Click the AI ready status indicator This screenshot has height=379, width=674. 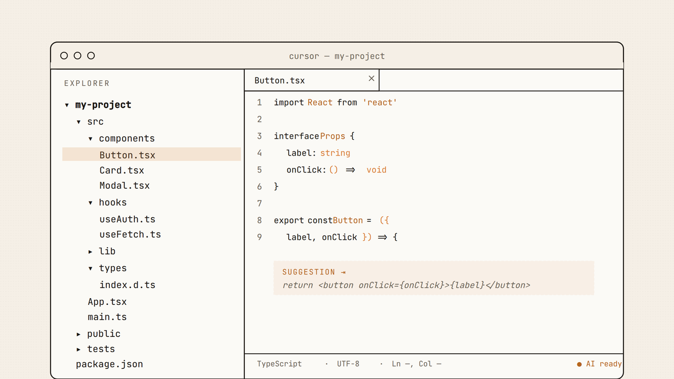tap(599, 364)
